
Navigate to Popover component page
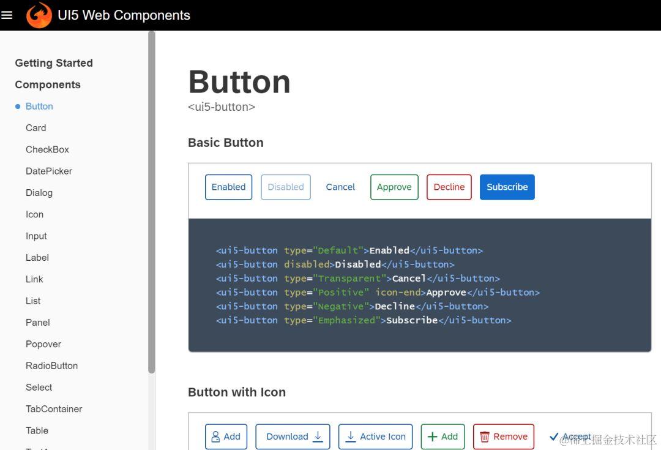[43, 344]
